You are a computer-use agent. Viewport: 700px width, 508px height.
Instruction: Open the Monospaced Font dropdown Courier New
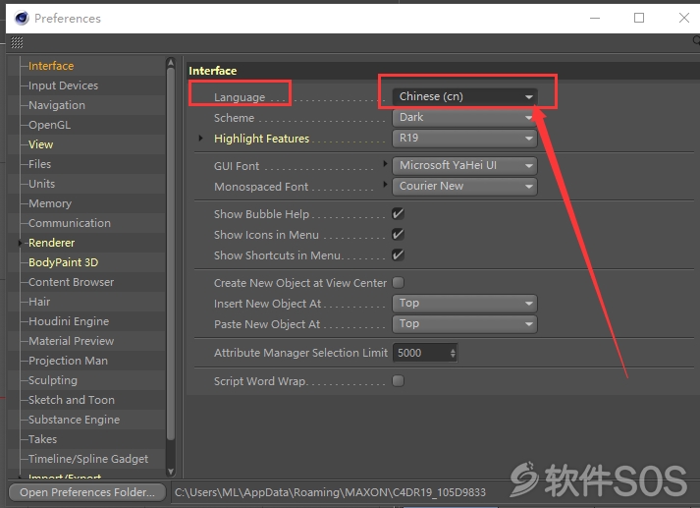pos(464,186)
